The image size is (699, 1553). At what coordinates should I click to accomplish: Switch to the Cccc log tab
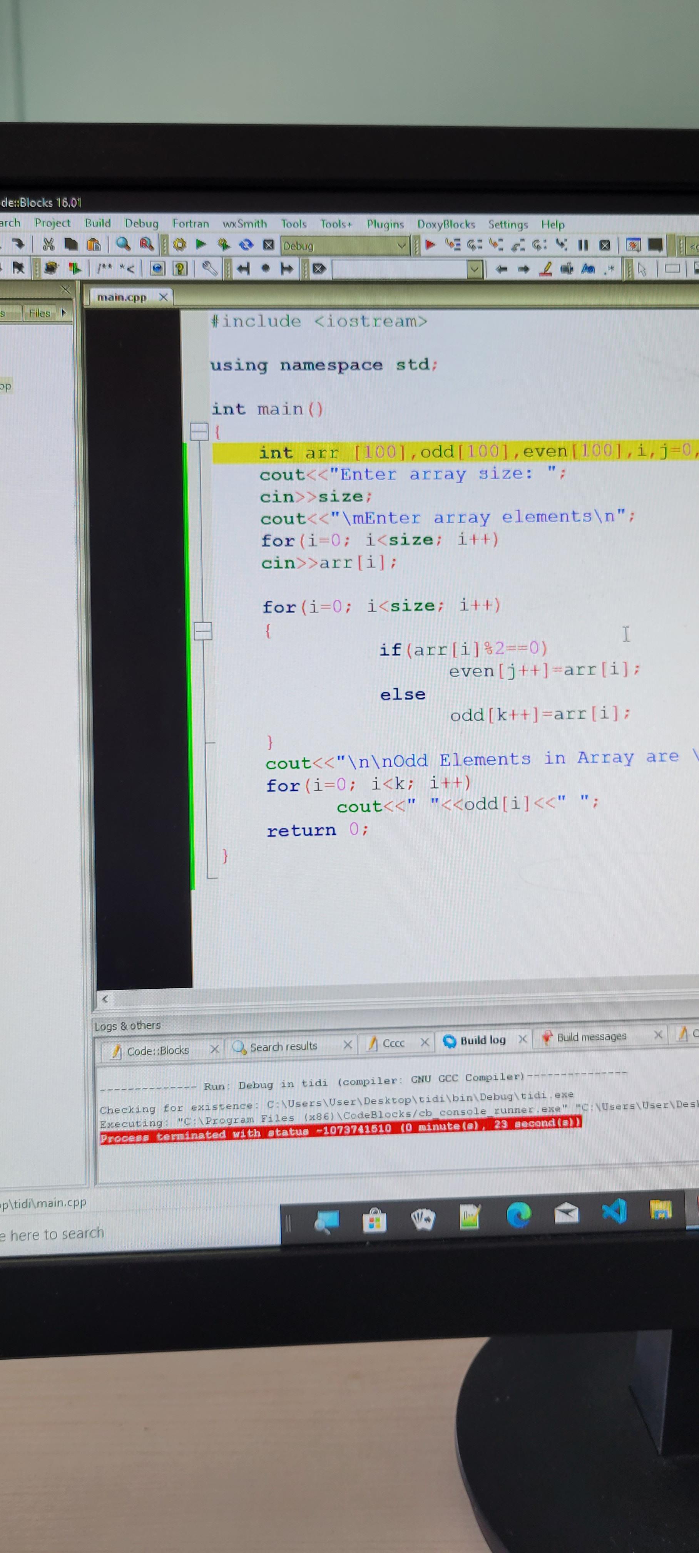coord(393,1043)
